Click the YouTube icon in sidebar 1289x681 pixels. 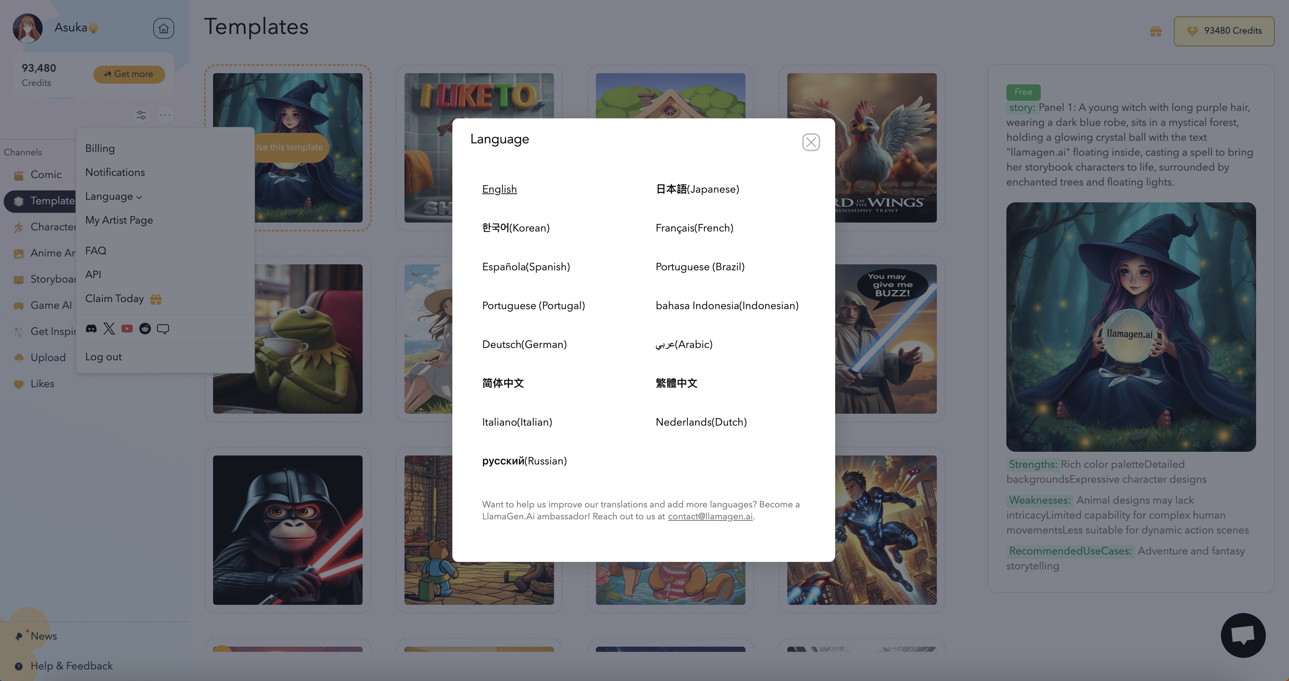(127, 329)
